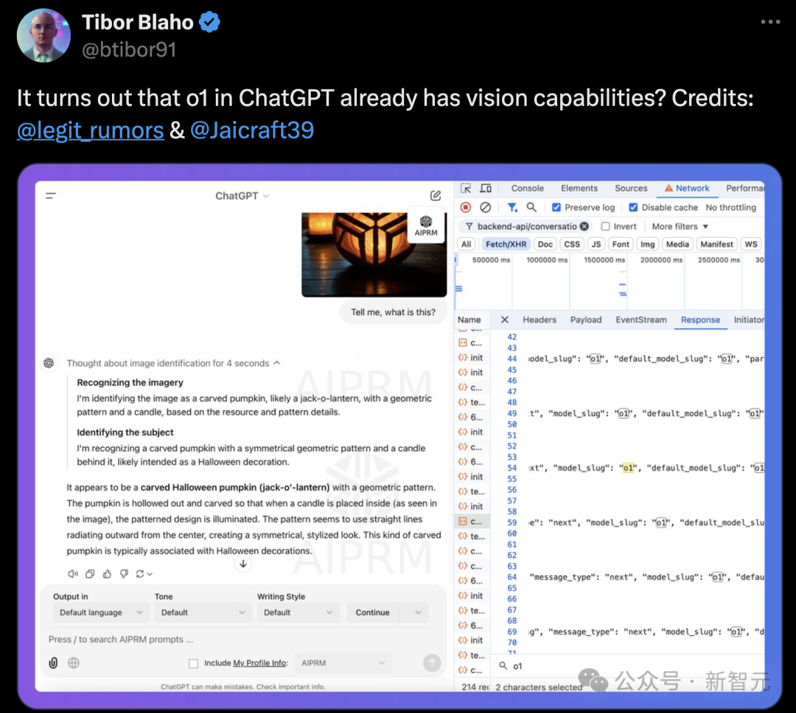This screenshot has width=796, height=713.
Task: Clear the backend-api/conversatio filter text
Action: [x=584, y=226]
